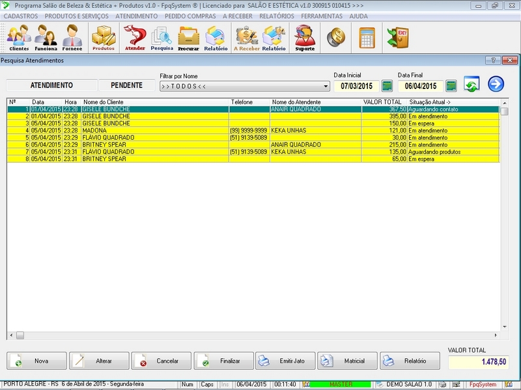Image resolution: width=521 pixels, height=390 pixels.
Task: Expand the Filtrar por Nome dropdown
Action: 326,86
